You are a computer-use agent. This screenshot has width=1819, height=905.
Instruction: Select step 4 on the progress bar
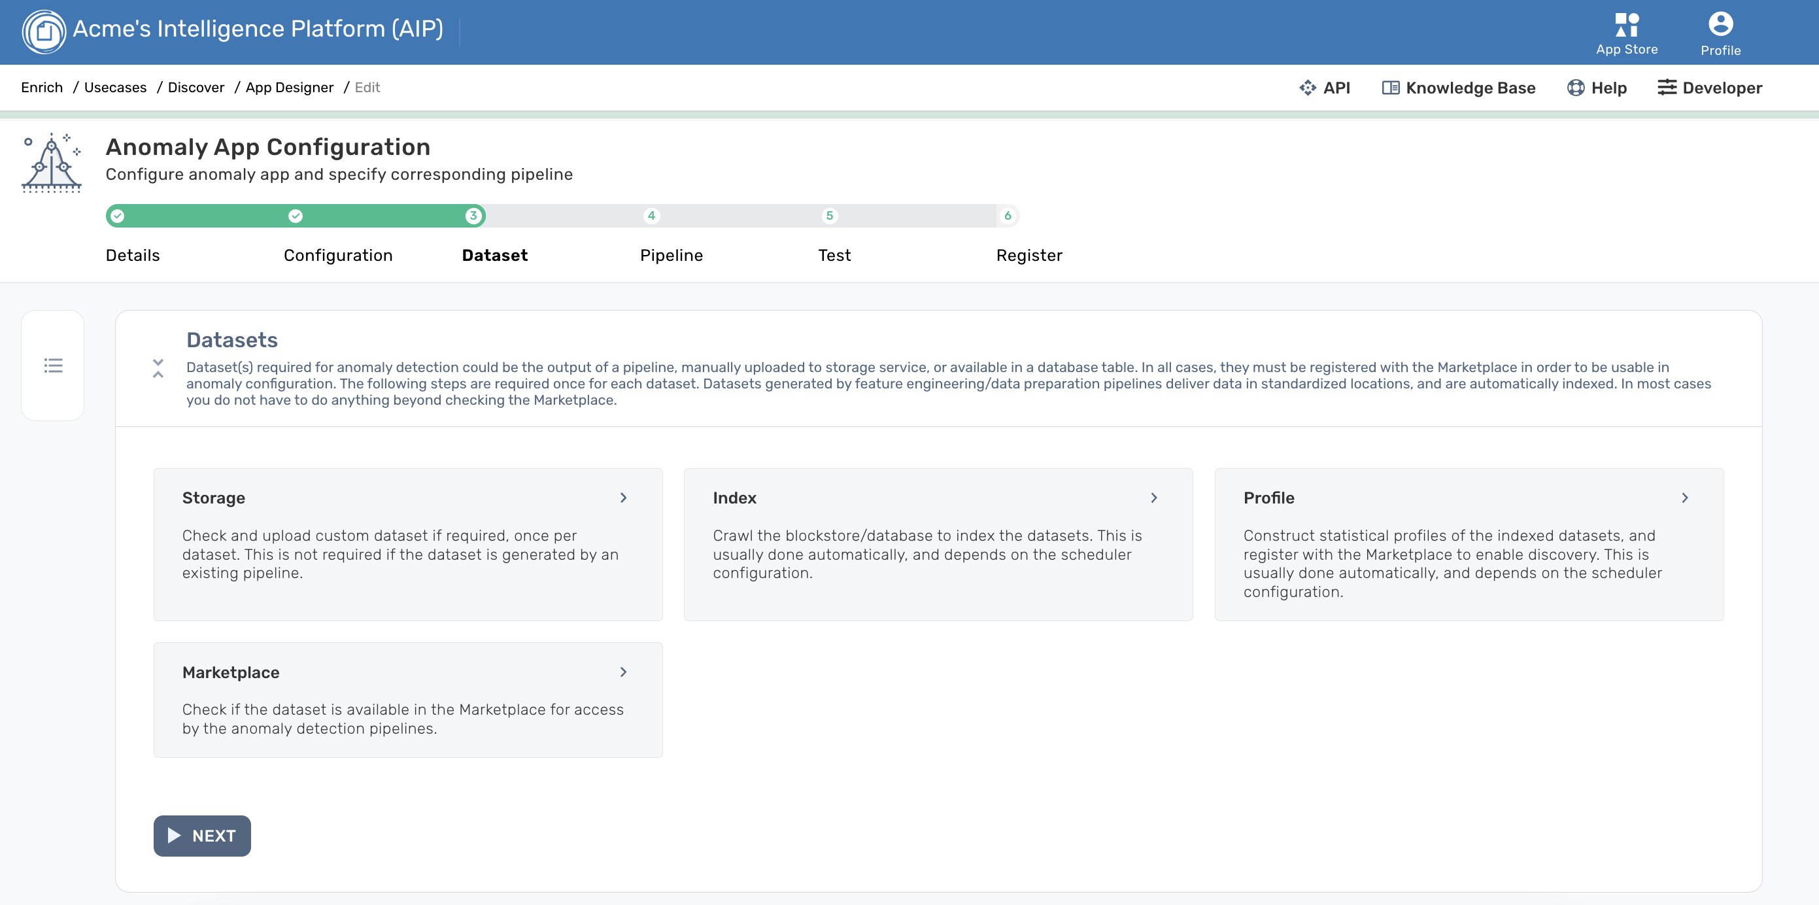(x=651, y=216)
